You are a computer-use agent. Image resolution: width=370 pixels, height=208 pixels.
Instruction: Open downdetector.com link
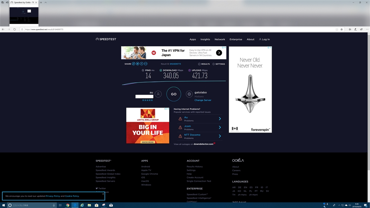pyautogui.click(x=203, y=144)
